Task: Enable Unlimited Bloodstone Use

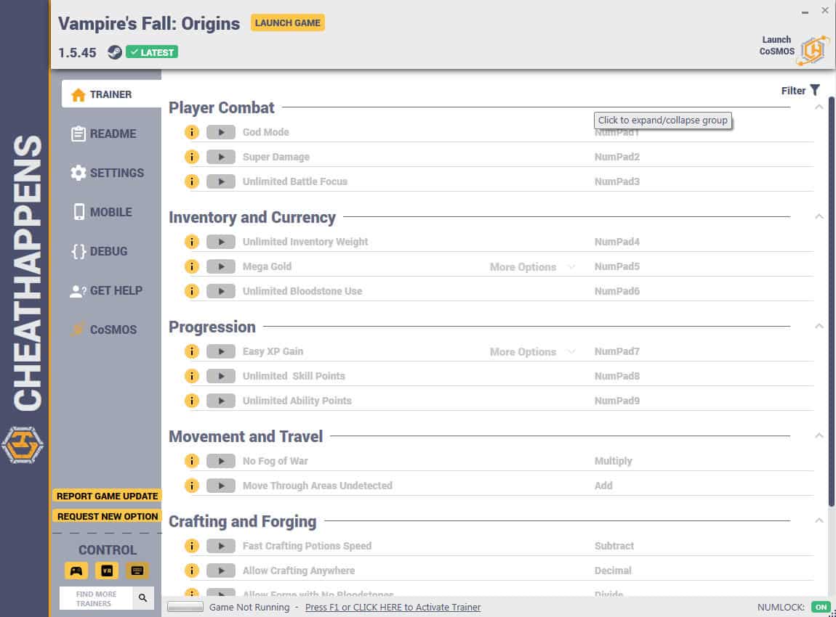Action: click(x=221, y=291)
